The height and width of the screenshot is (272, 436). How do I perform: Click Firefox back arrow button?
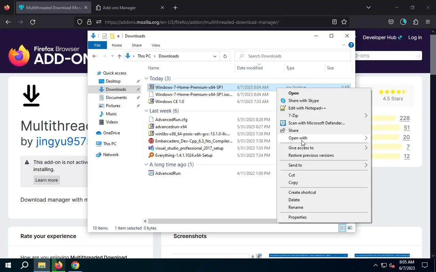pos(8,22)
